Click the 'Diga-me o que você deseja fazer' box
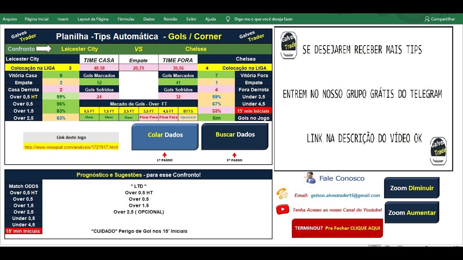The height and width of the screenshot is (260, 463). 263,19
